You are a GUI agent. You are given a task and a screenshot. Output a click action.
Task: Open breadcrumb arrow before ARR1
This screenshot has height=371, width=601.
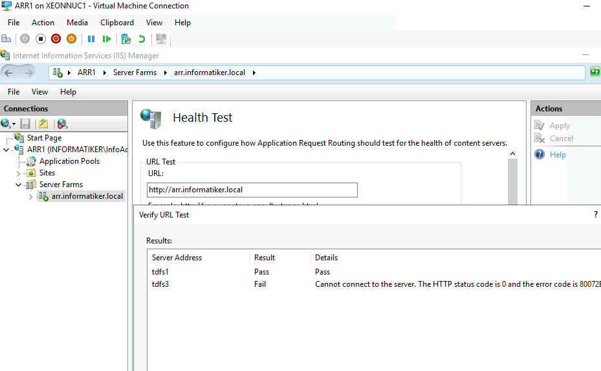69,73
